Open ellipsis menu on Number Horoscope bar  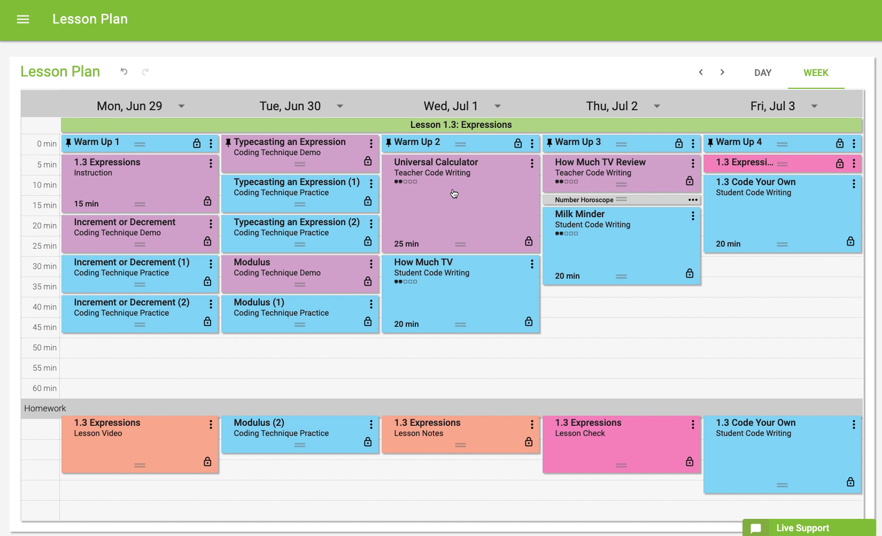tap(693, 200)
